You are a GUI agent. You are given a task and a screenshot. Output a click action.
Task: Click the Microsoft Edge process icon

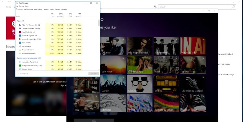(20, 36)
